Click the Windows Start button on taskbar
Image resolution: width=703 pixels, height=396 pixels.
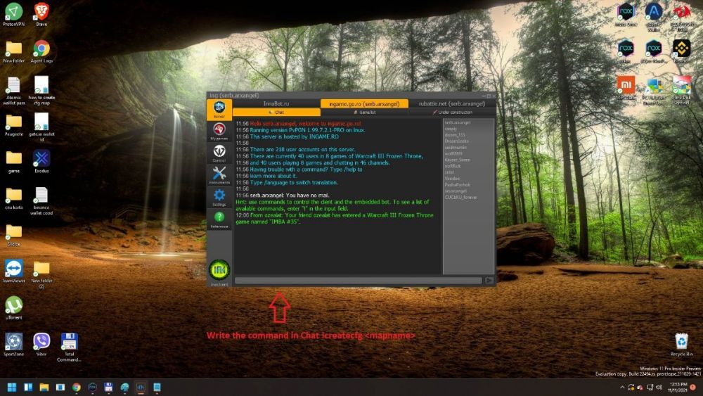coord(12,387)
